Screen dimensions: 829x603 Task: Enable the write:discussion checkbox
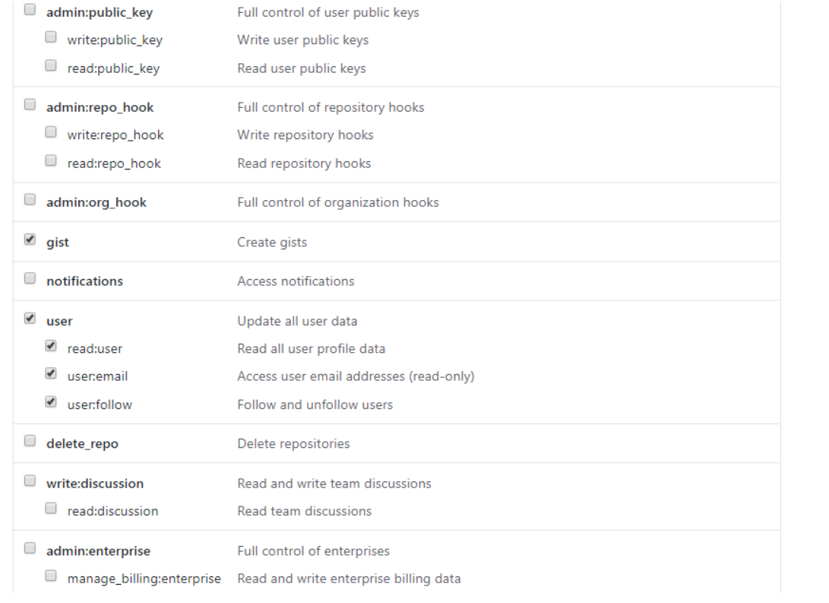[30, 481]
